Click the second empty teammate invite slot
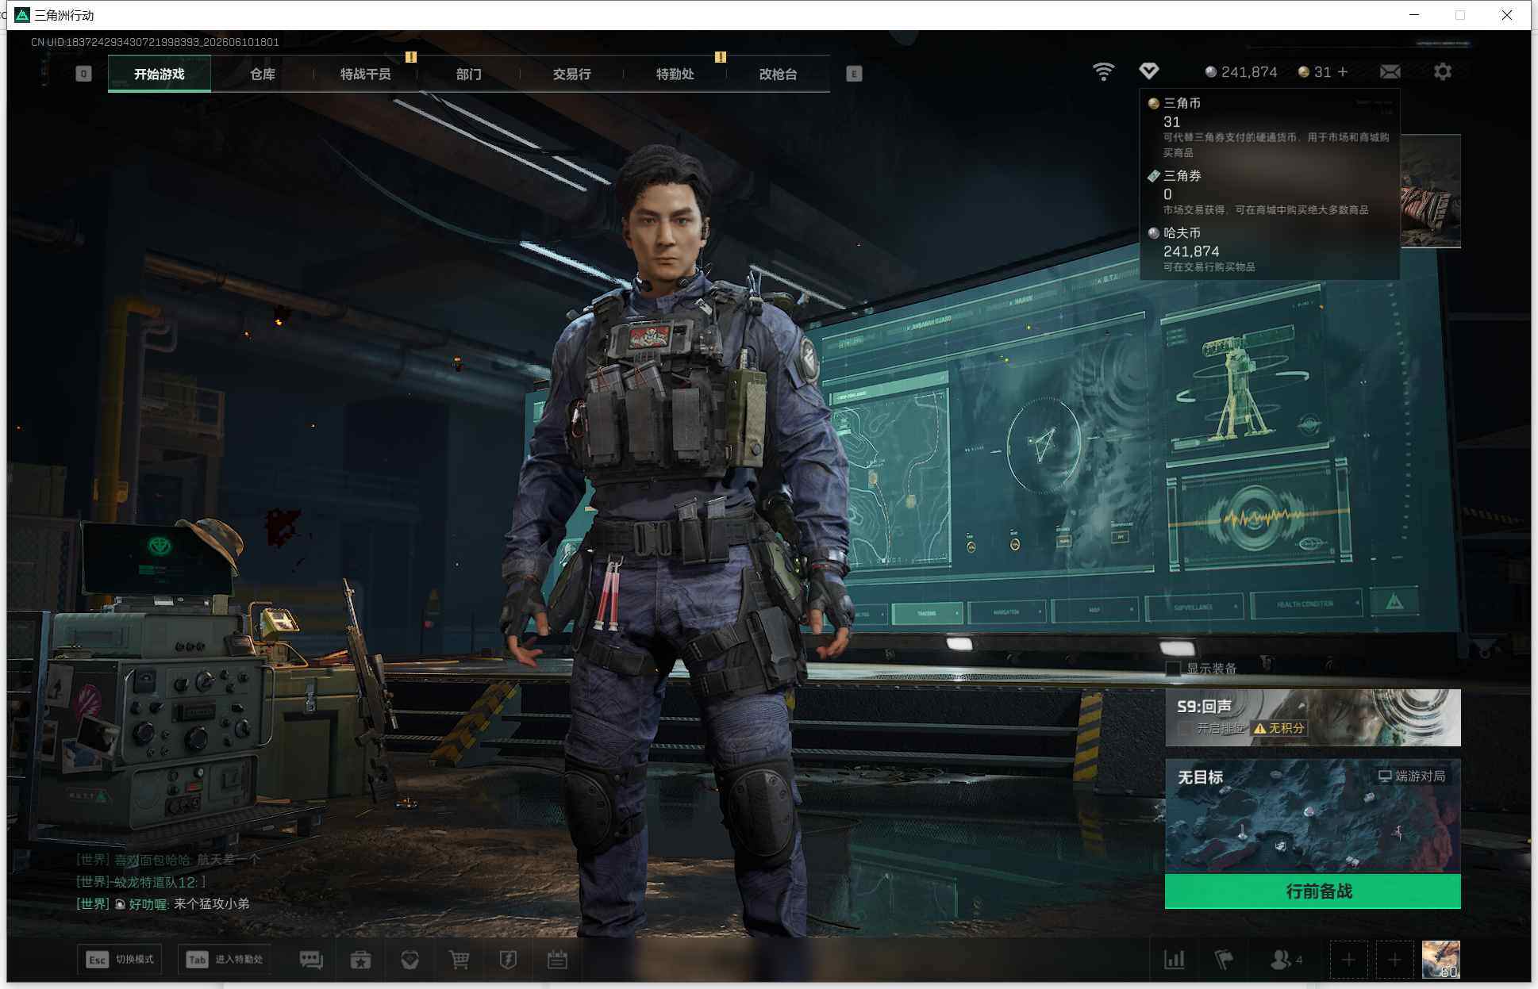 click(x=1394, y=960)
